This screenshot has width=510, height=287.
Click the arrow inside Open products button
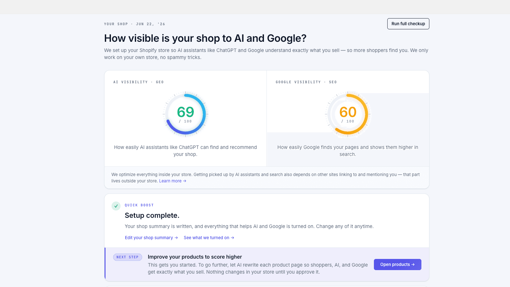413,264
